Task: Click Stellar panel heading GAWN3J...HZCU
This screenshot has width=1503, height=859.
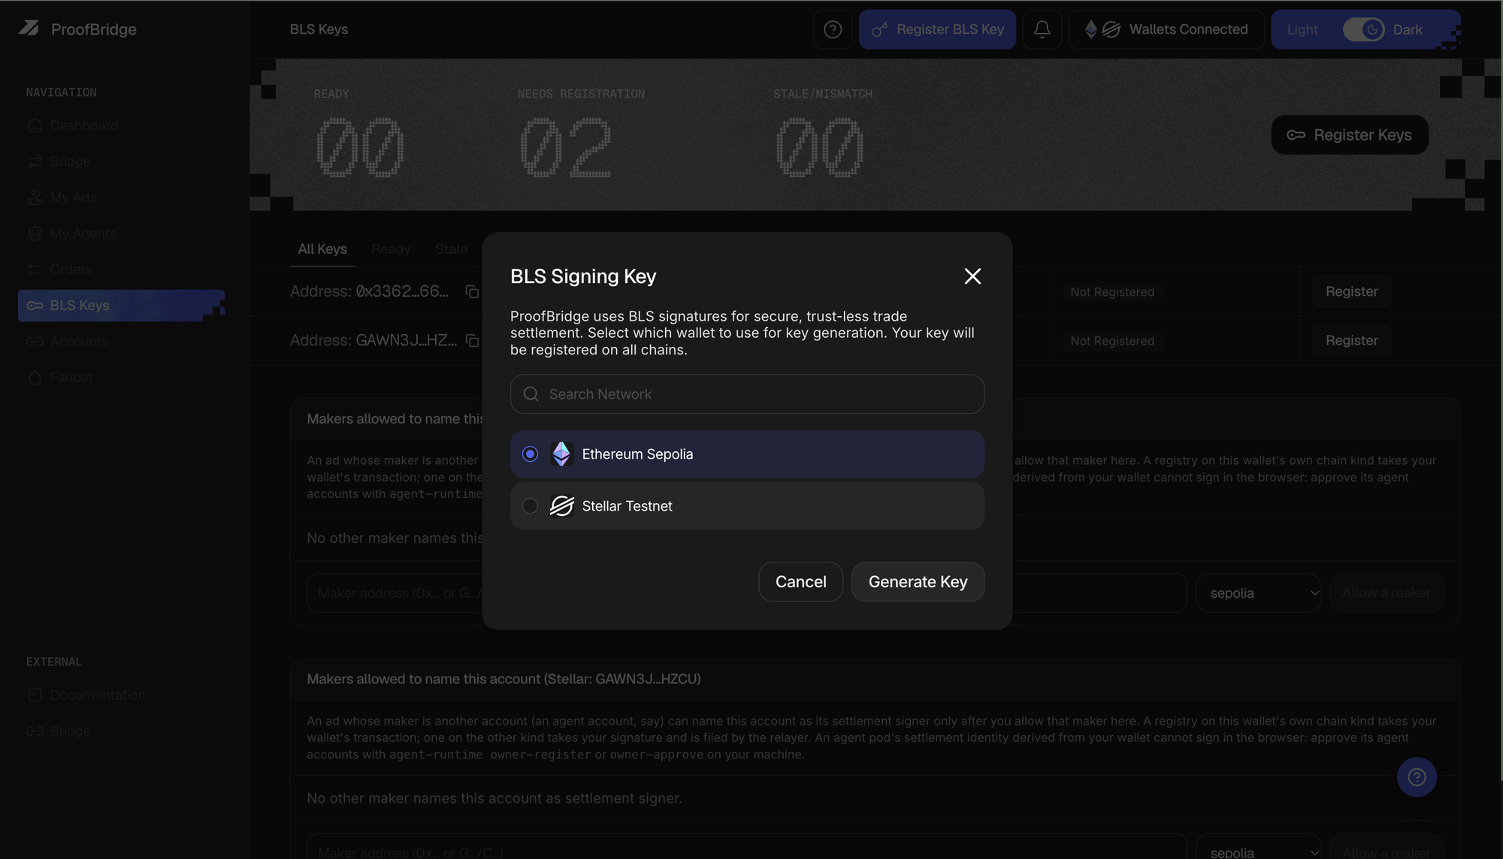Action: click(504, 679)
